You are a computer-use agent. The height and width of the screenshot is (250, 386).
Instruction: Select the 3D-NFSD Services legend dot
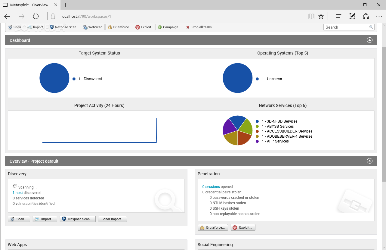point(257,121)
